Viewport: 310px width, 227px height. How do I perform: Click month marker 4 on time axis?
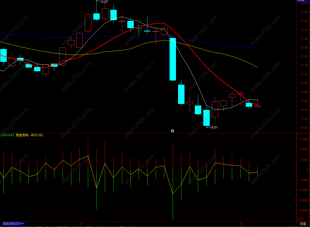pos(80,224)
